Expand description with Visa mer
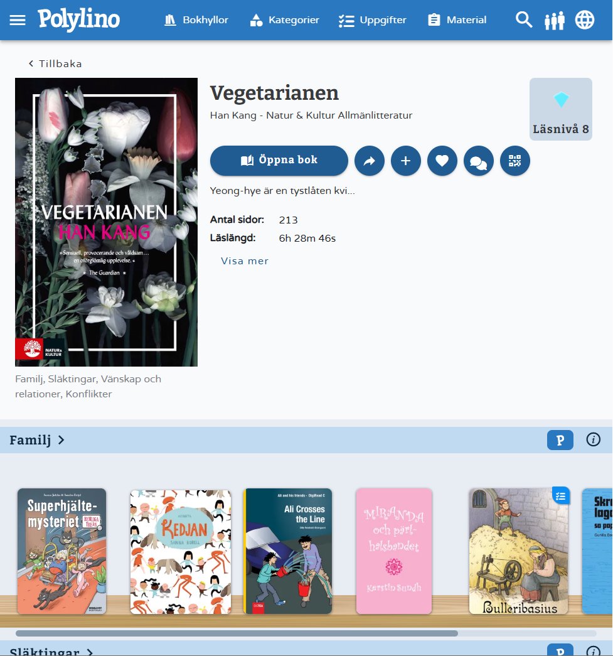The image size is (613, 656). (x=245, y=261)
